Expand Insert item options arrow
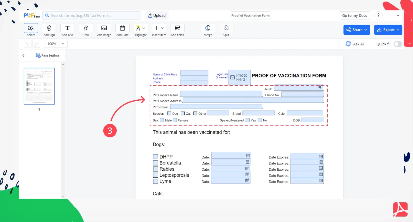 [162, 28]
